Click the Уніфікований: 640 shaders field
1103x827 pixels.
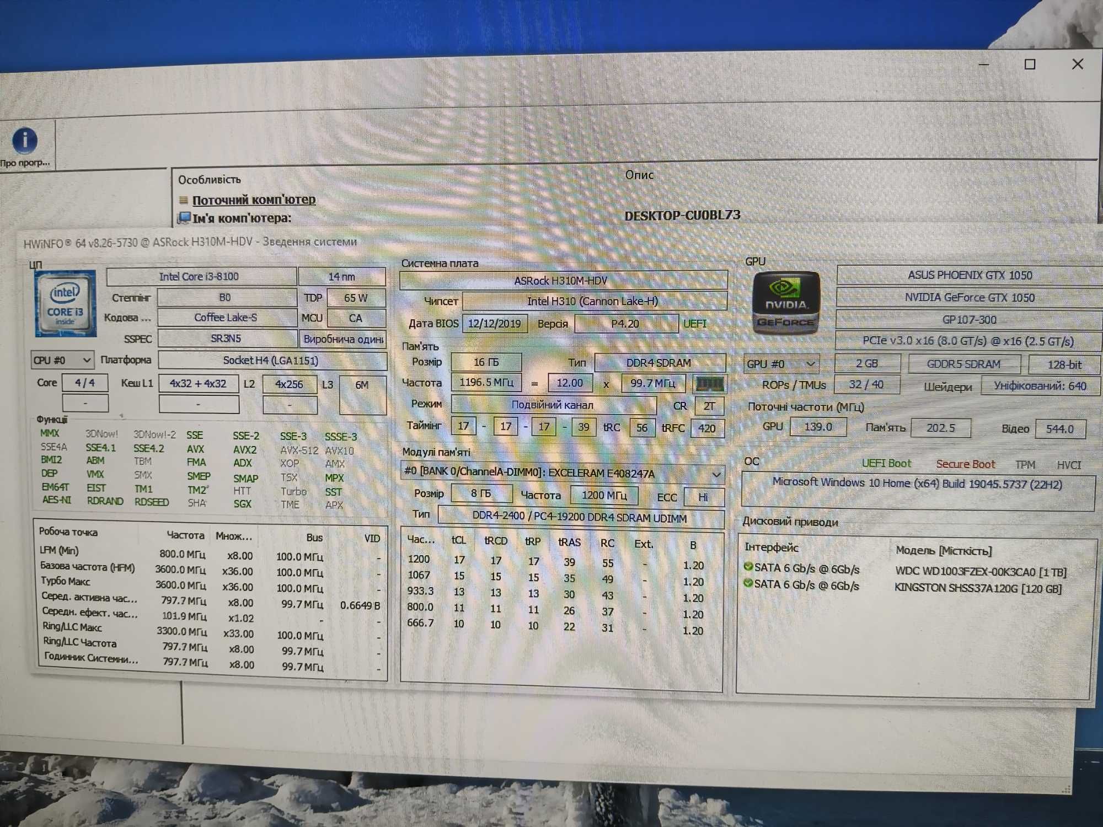tap(1041, 386)
